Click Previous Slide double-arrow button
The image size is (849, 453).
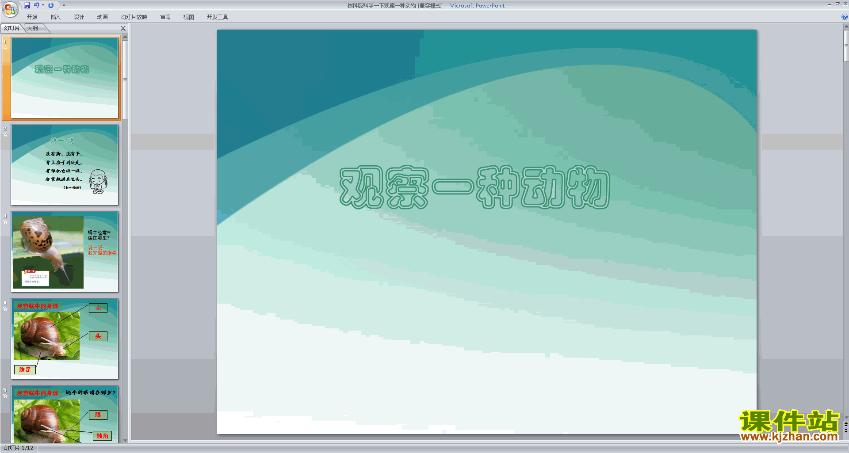pyautogui.click(x=846, y=424)
